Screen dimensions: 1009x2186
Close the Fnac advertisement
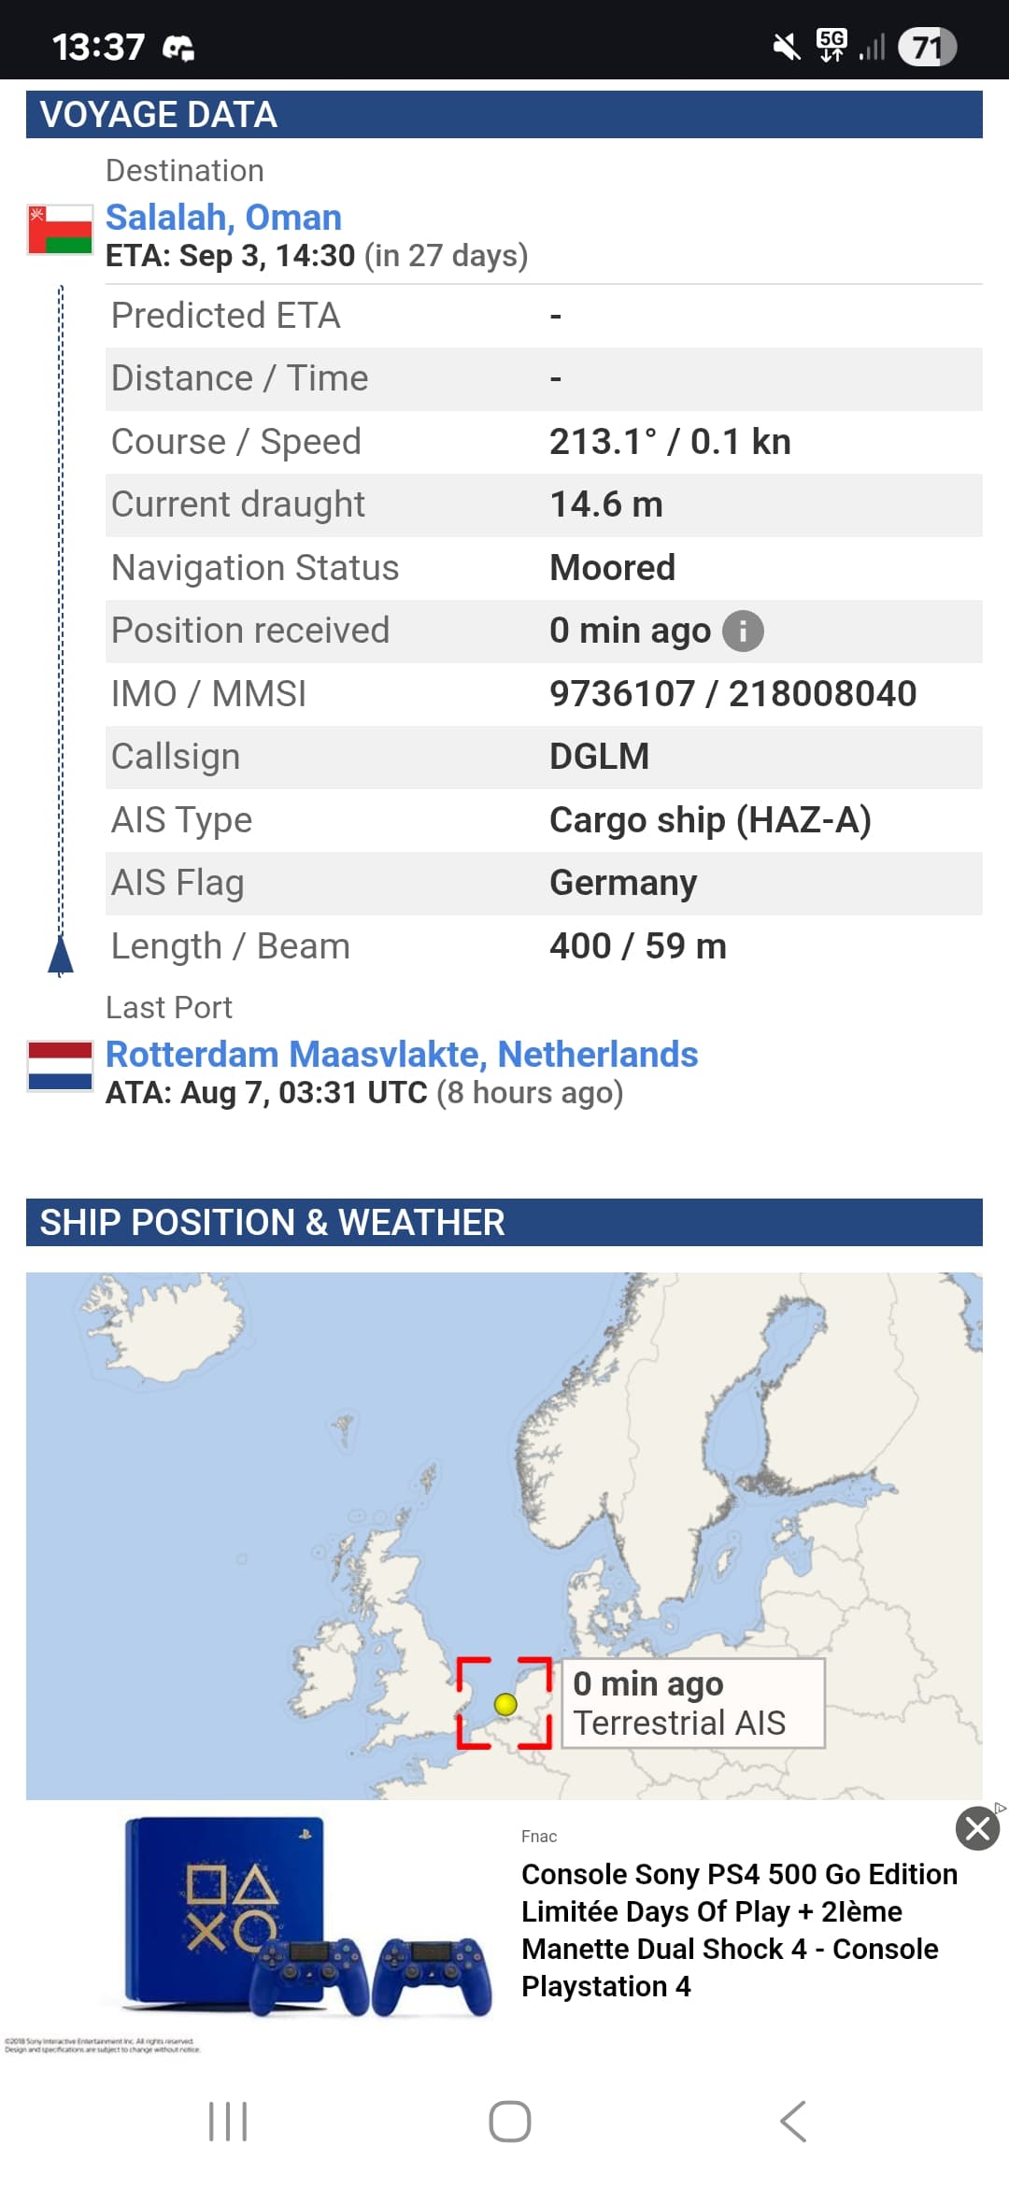tap(977, 1828)
